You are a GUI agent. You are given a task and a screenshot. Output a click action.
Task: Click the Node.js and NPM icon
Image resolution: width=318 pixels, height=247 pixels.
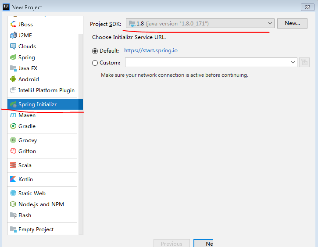[x=13, y=204]
